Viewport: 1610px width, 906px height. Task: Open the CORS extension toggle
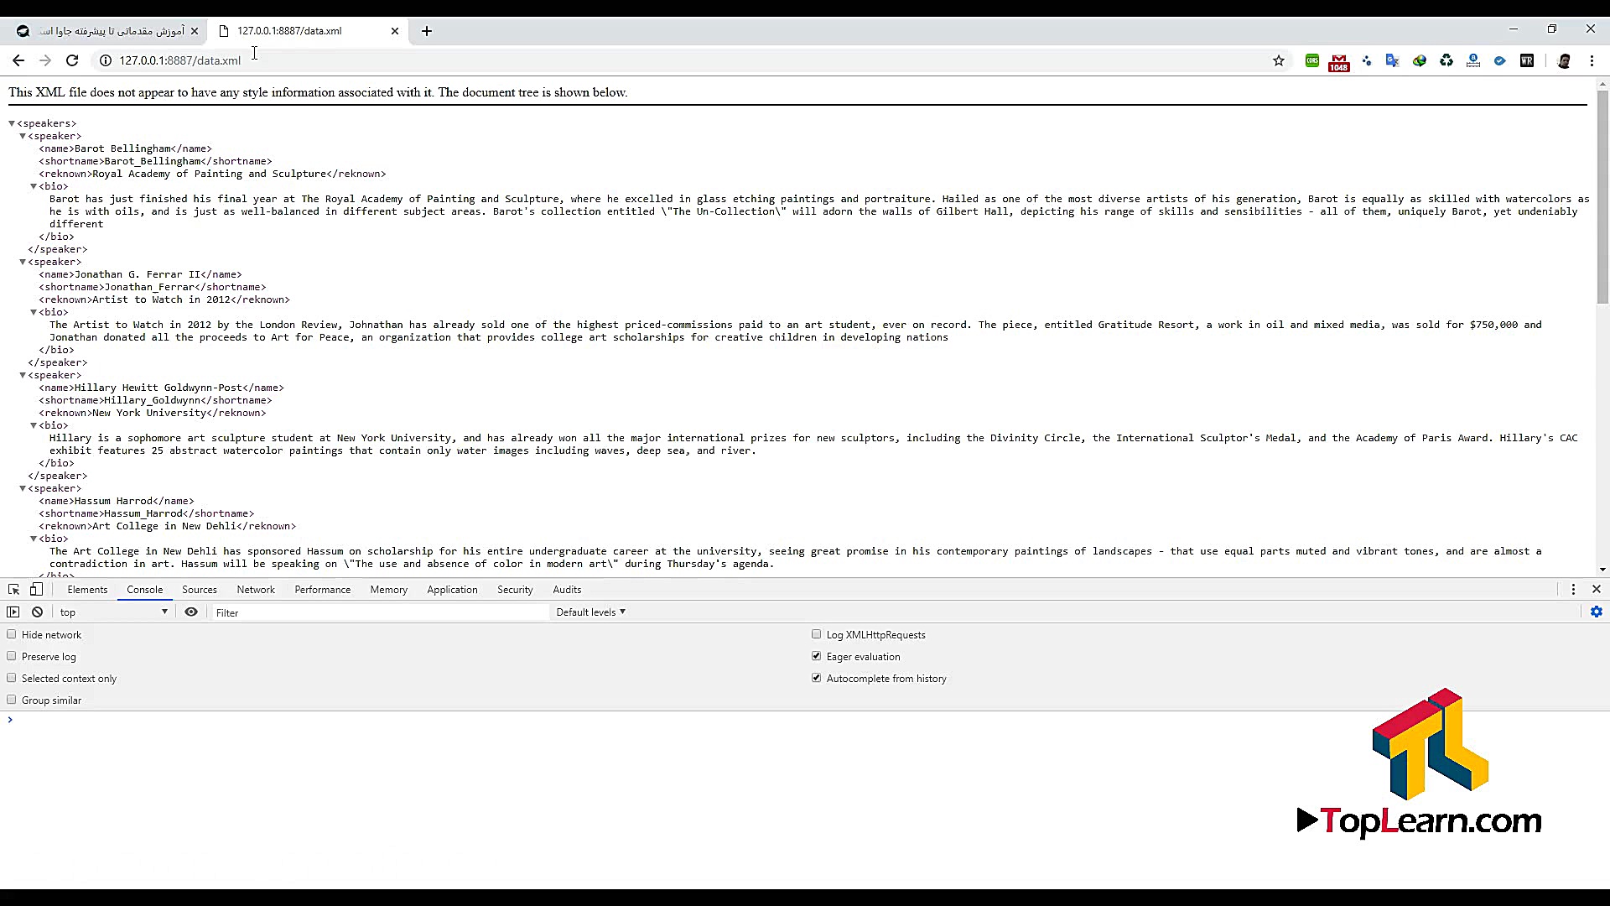point(1311,60)
